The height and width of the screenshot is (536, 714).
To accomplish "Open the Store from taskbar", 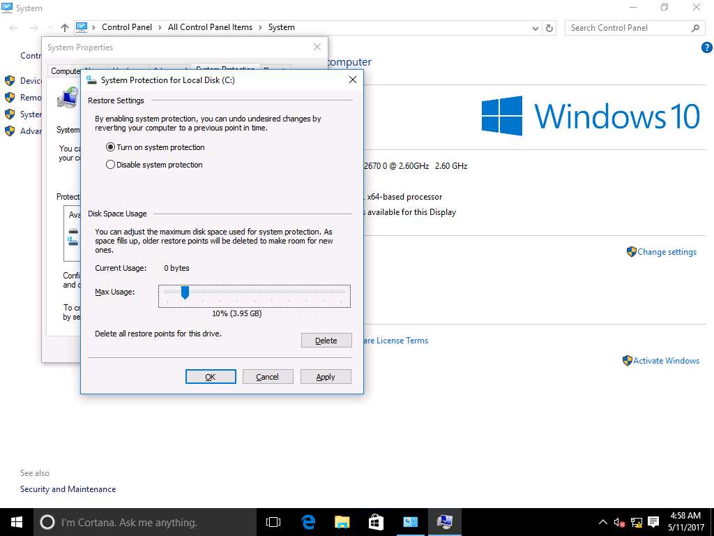I will [376, 522].
